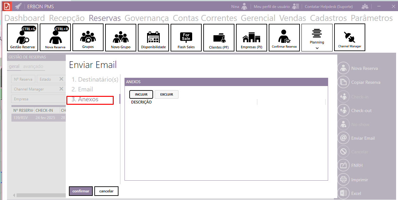Viewport: 398px width, 200px height.
Task: Open Disponibilidade calendar icon
Action: point(153,37)
